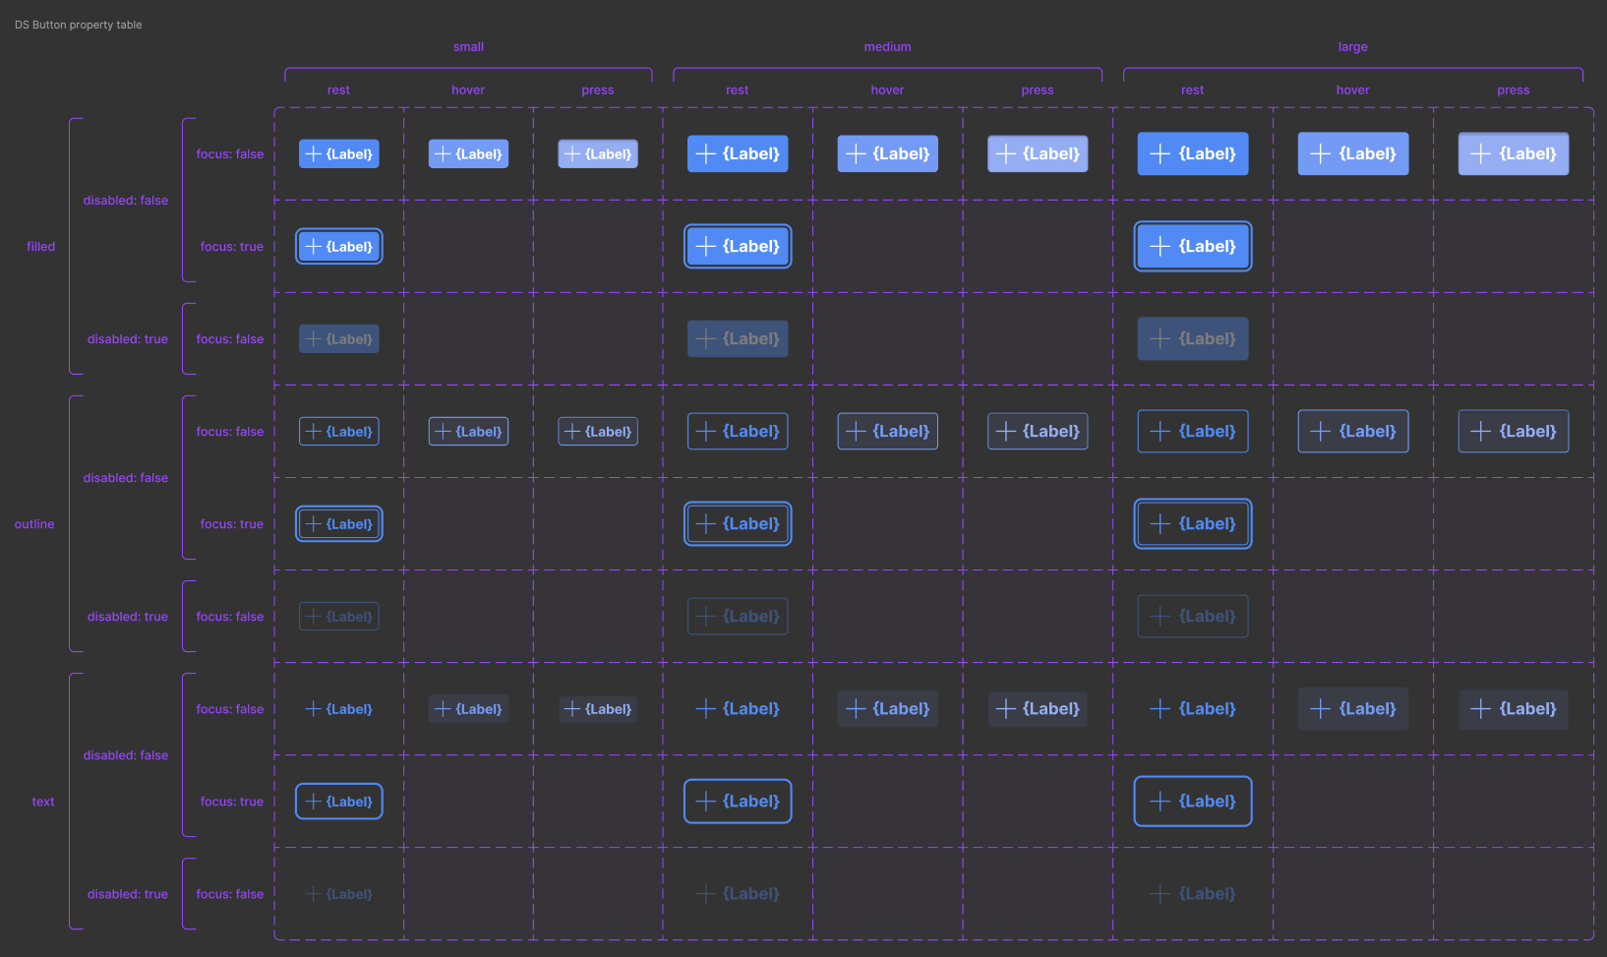
Task: Click plus icon in outline large rest unfocused button
Action: pos(1160,432)
